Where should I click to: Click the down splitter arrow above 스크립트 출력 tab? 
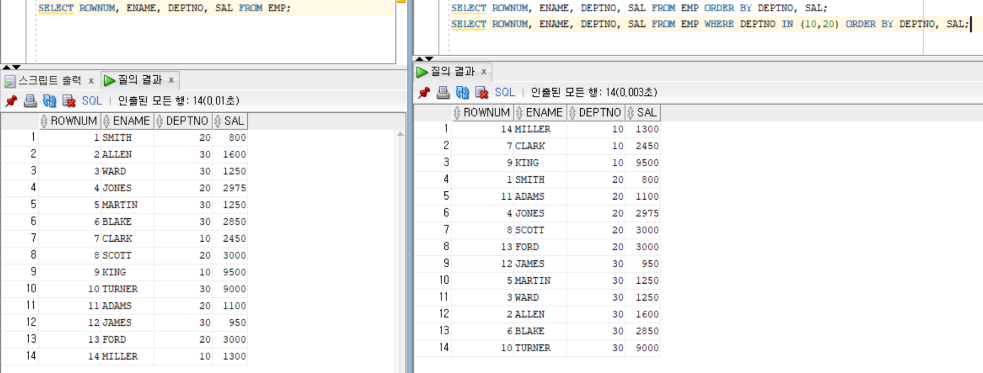16,67
